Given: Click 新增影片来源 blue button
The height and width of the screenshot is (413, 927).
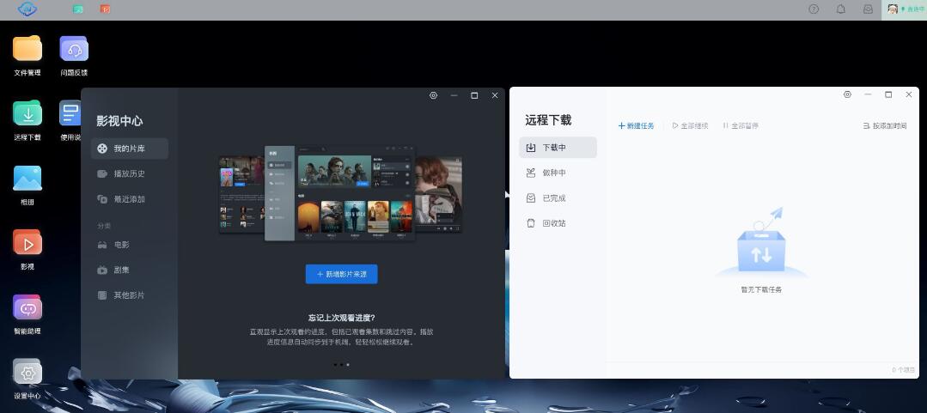Looking at the screenshot, I should 341,274.
